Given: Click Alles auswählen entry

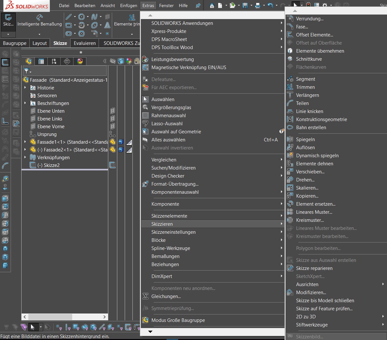Looking at the screenshot, I should [x=168, y=140].
